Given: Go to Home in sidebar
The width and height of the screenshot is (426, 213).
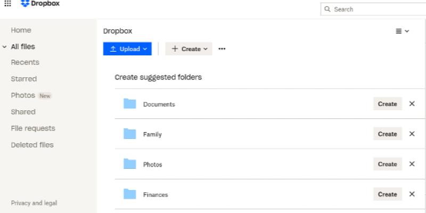Looking at the screenshot, I should (x=21, y=30).
